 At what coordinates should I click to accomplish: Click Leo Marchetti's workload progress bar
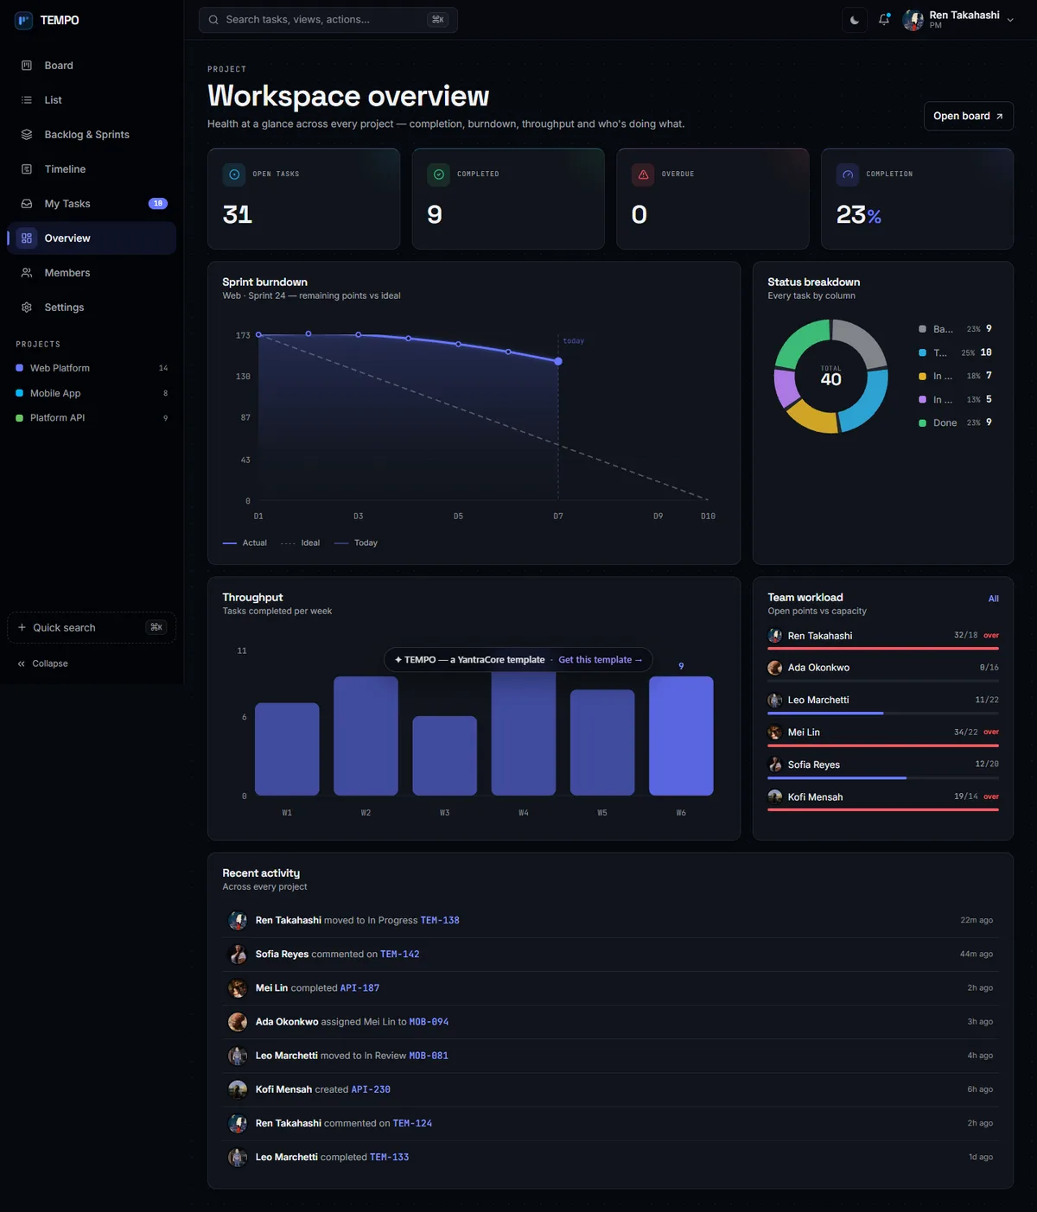883,714
